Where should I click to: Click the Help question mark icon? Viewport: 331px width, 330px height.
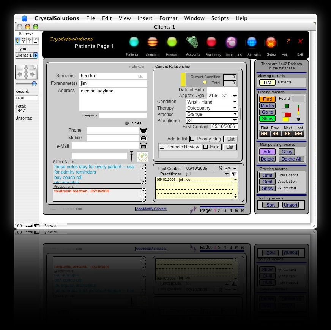pyautogui.click(x=288, y=41)
